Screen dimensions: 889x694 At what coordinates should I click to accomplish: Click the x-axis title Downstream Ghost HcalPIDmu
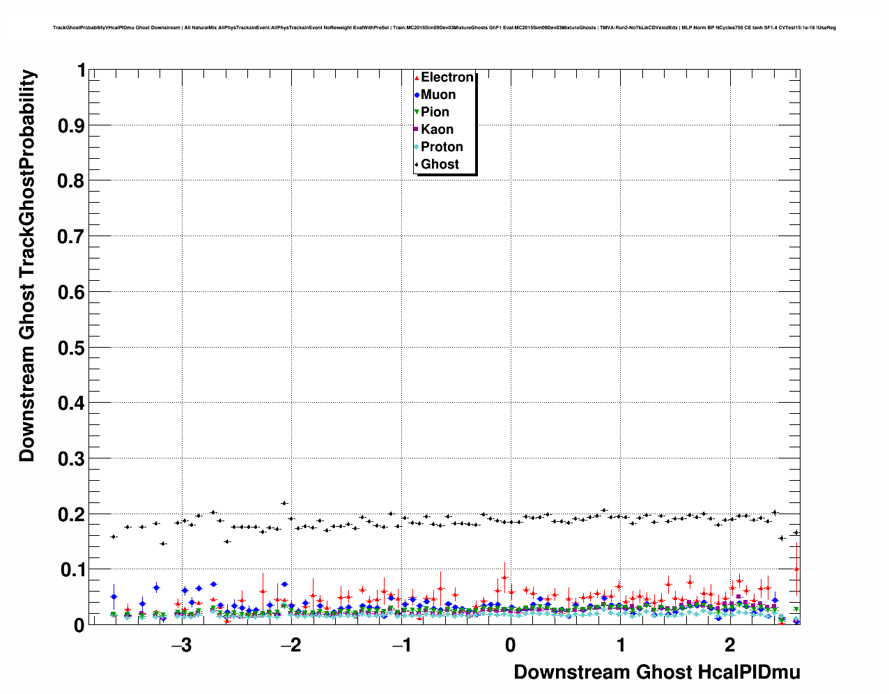pos(656,672)
